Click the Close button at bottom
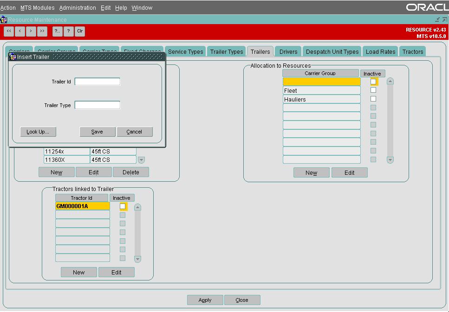449x312 pixels. [x=242, y=300]
